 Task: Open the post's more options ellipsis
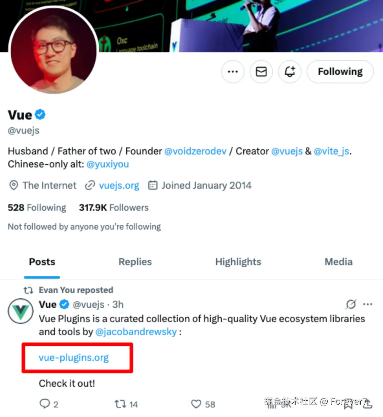pos(368,304)
